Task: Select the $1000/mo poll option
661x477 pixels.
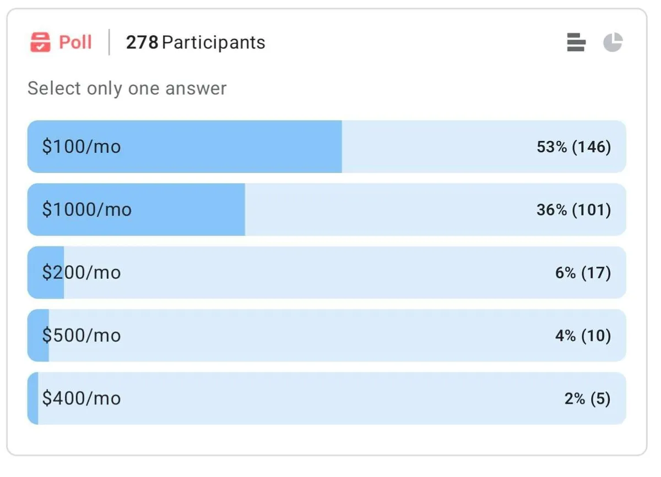Action: pyautogui.click(x=87, y=210)
